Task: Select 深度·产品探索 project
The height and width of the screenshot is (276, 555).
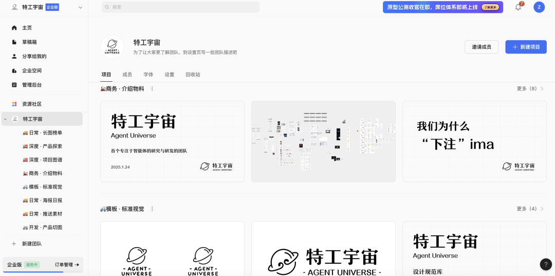Action: [43, 146]
